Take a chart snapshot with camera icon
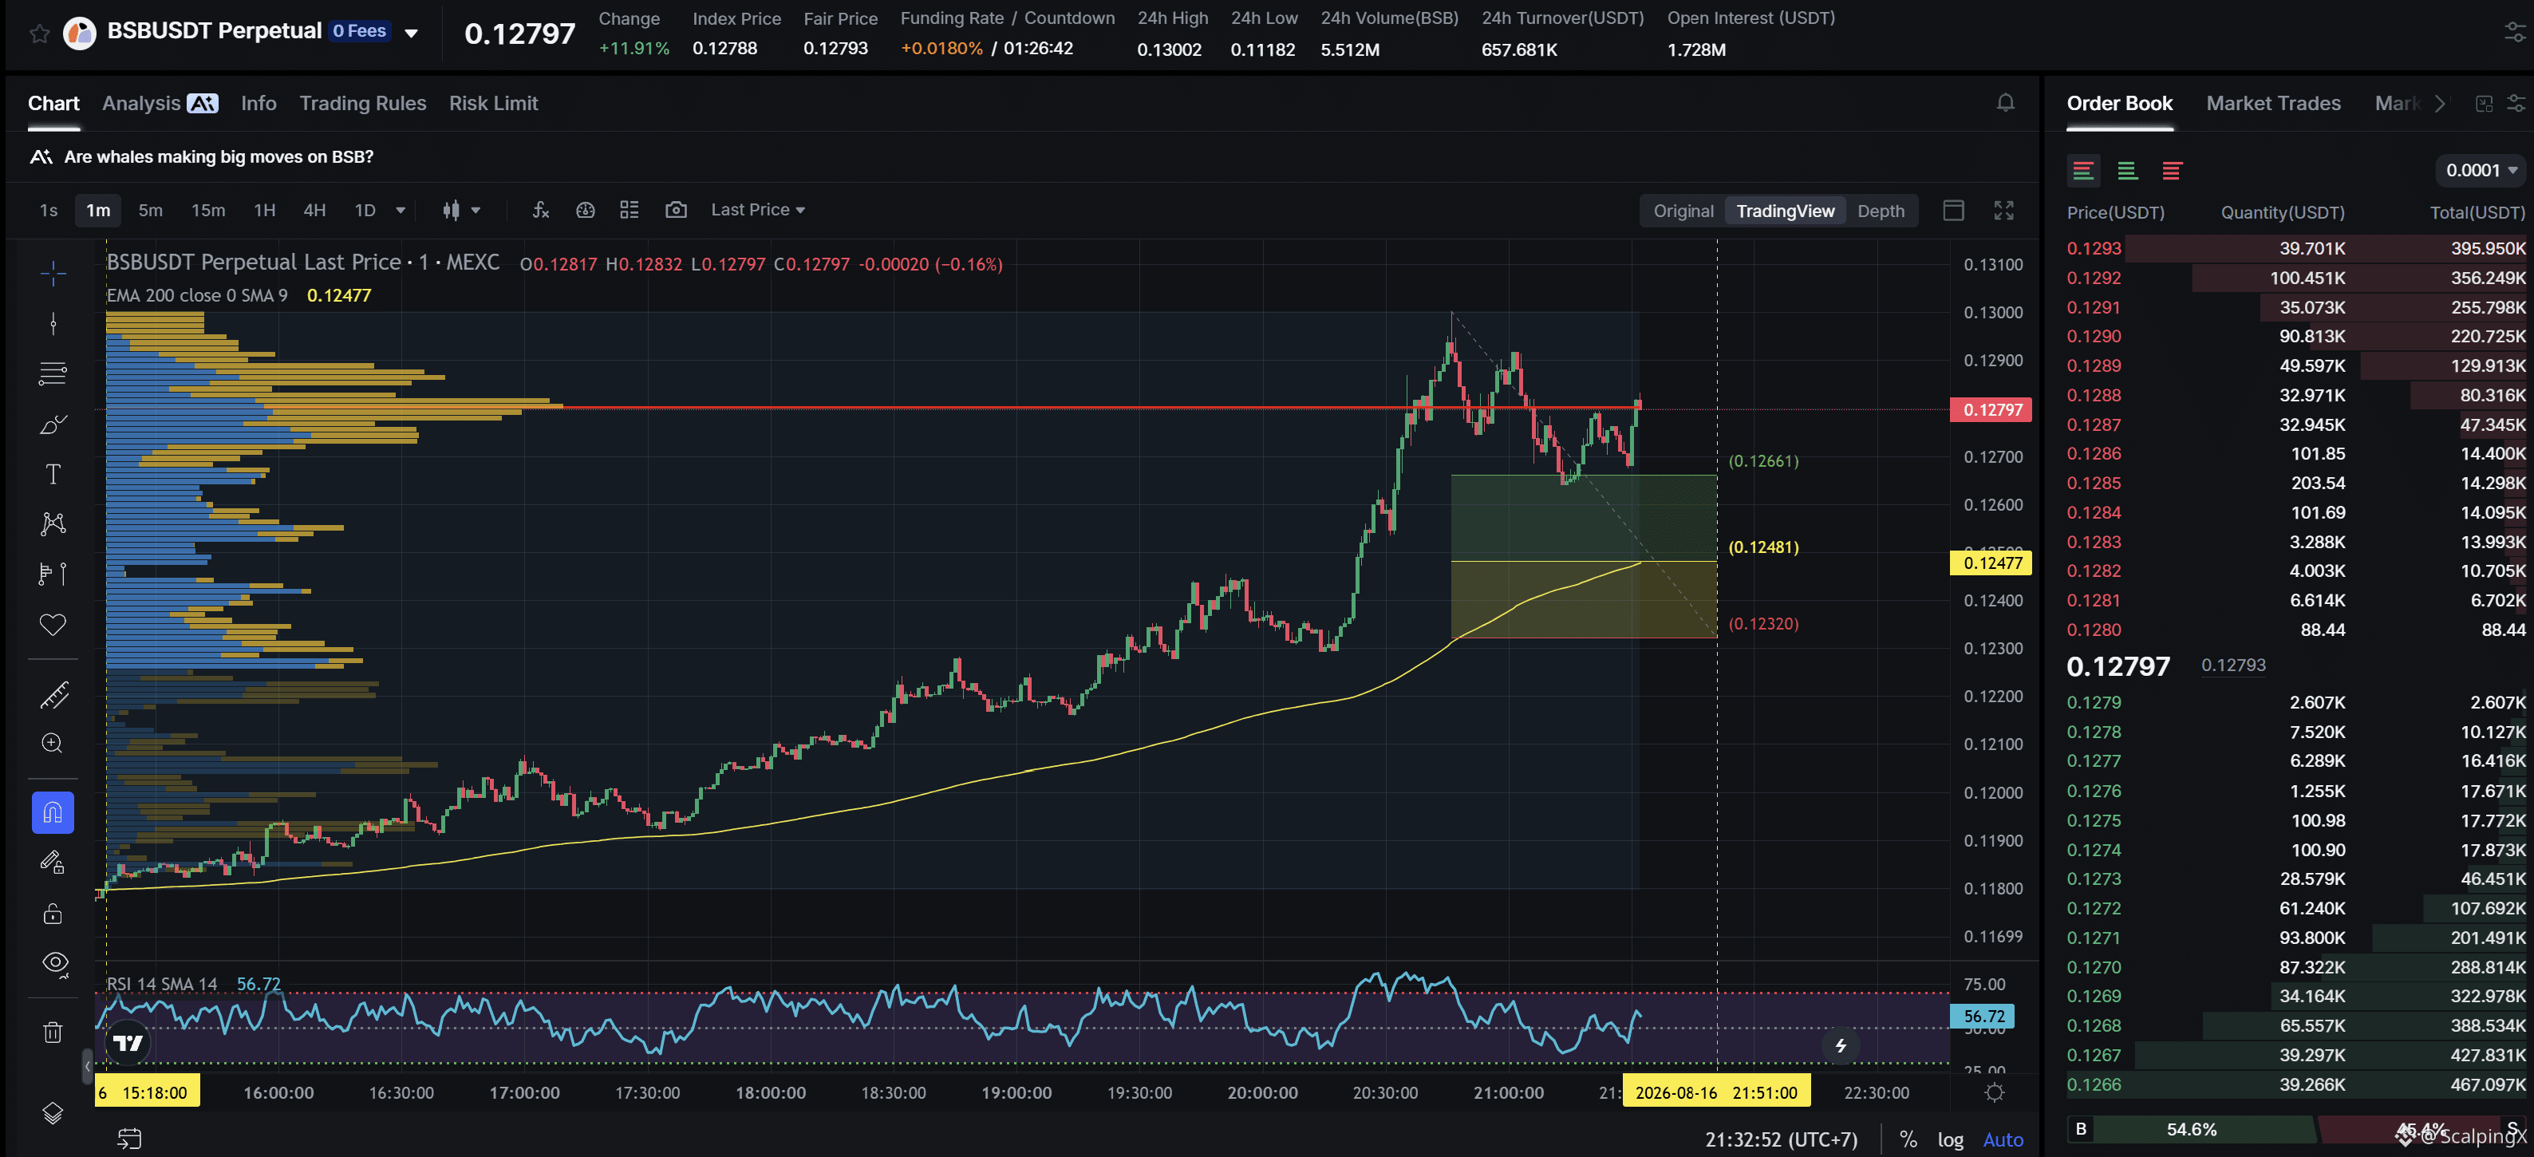The height and width of the screenshot is (1157, 2534). (676, 210)
